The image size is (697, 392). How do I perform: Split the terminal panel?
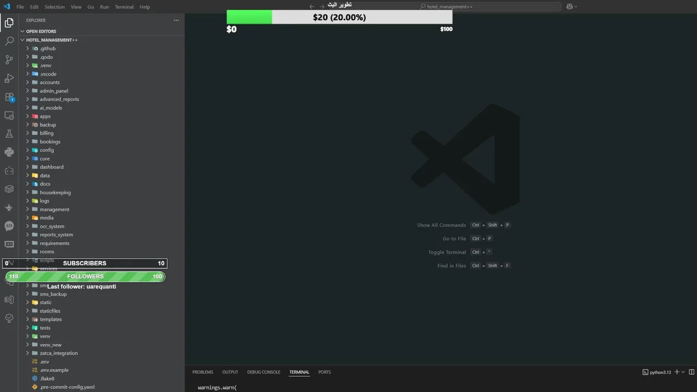[x=692, y=372]
